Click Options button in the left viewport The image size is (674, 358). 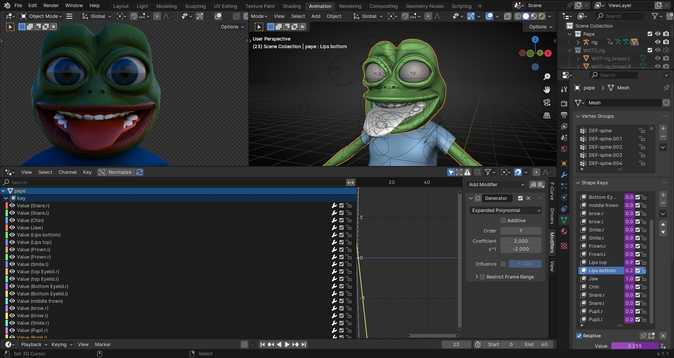[x=232, y=27]
